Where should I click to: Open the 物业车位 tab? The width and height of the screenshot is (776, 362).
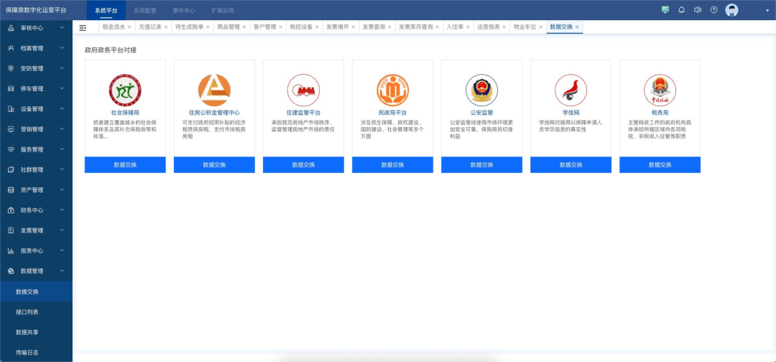525,27
